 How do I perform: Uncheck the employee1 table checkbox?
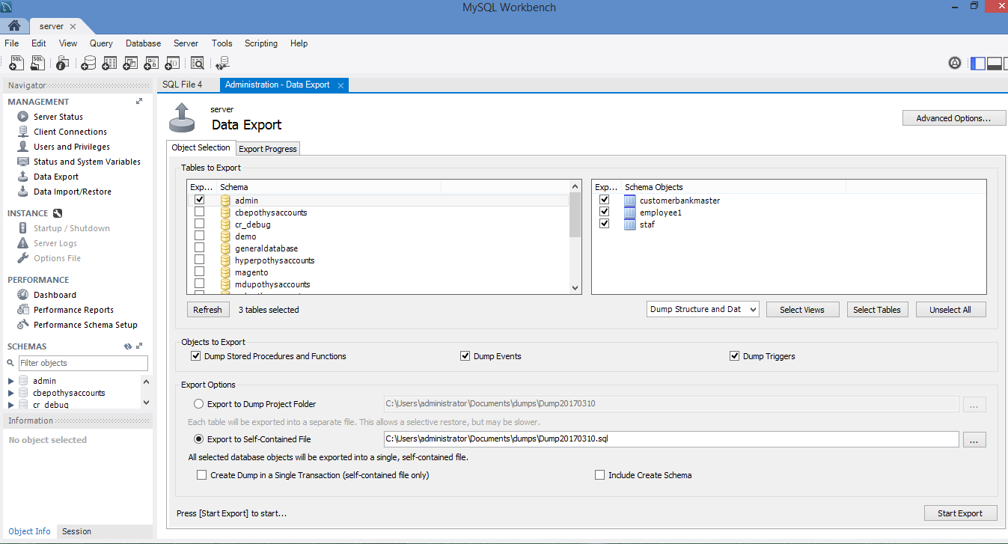pos(604,212)
